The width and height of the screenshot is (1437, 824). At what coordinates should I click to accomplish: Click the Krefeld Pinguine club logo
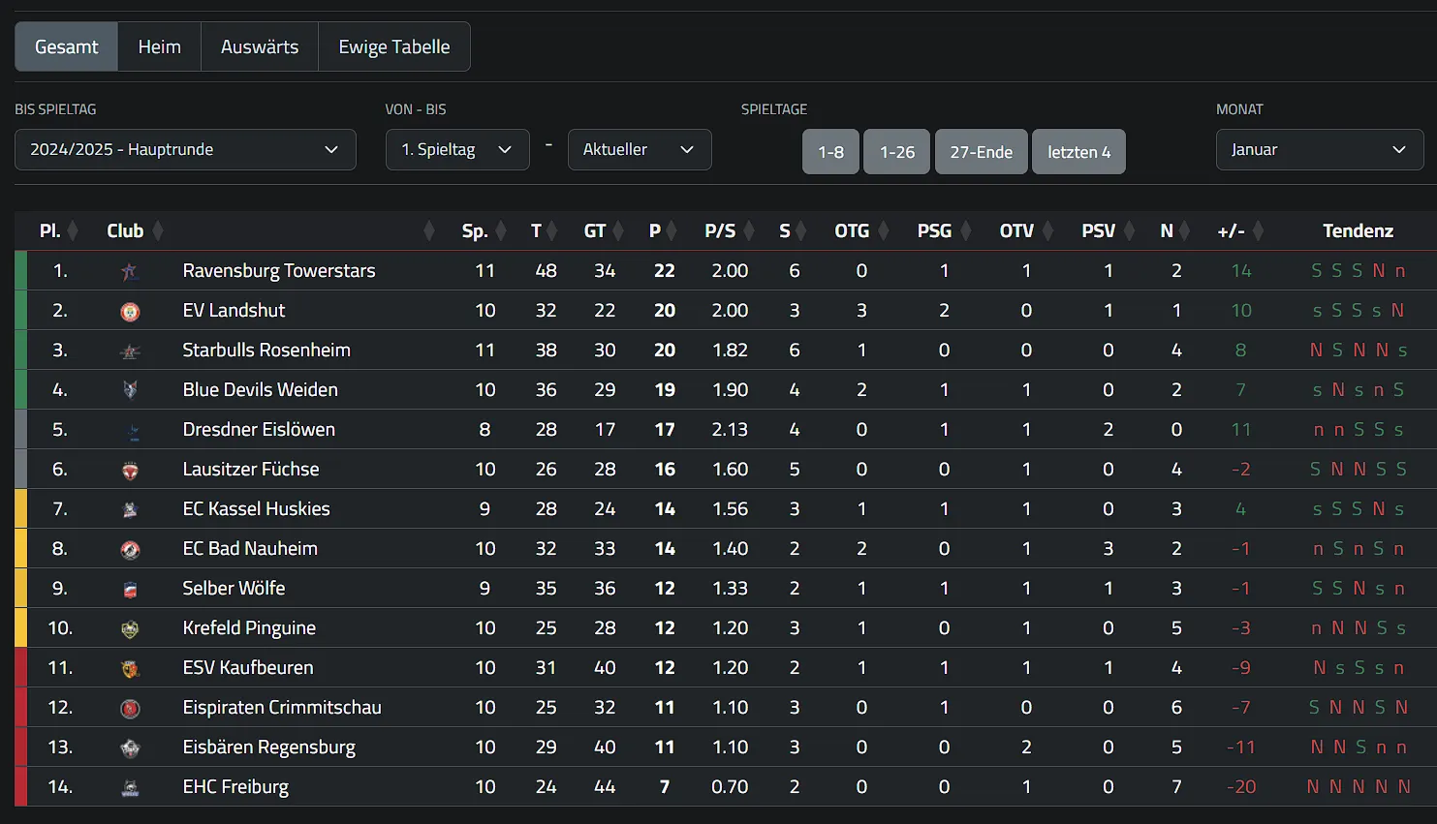(130, 629)
